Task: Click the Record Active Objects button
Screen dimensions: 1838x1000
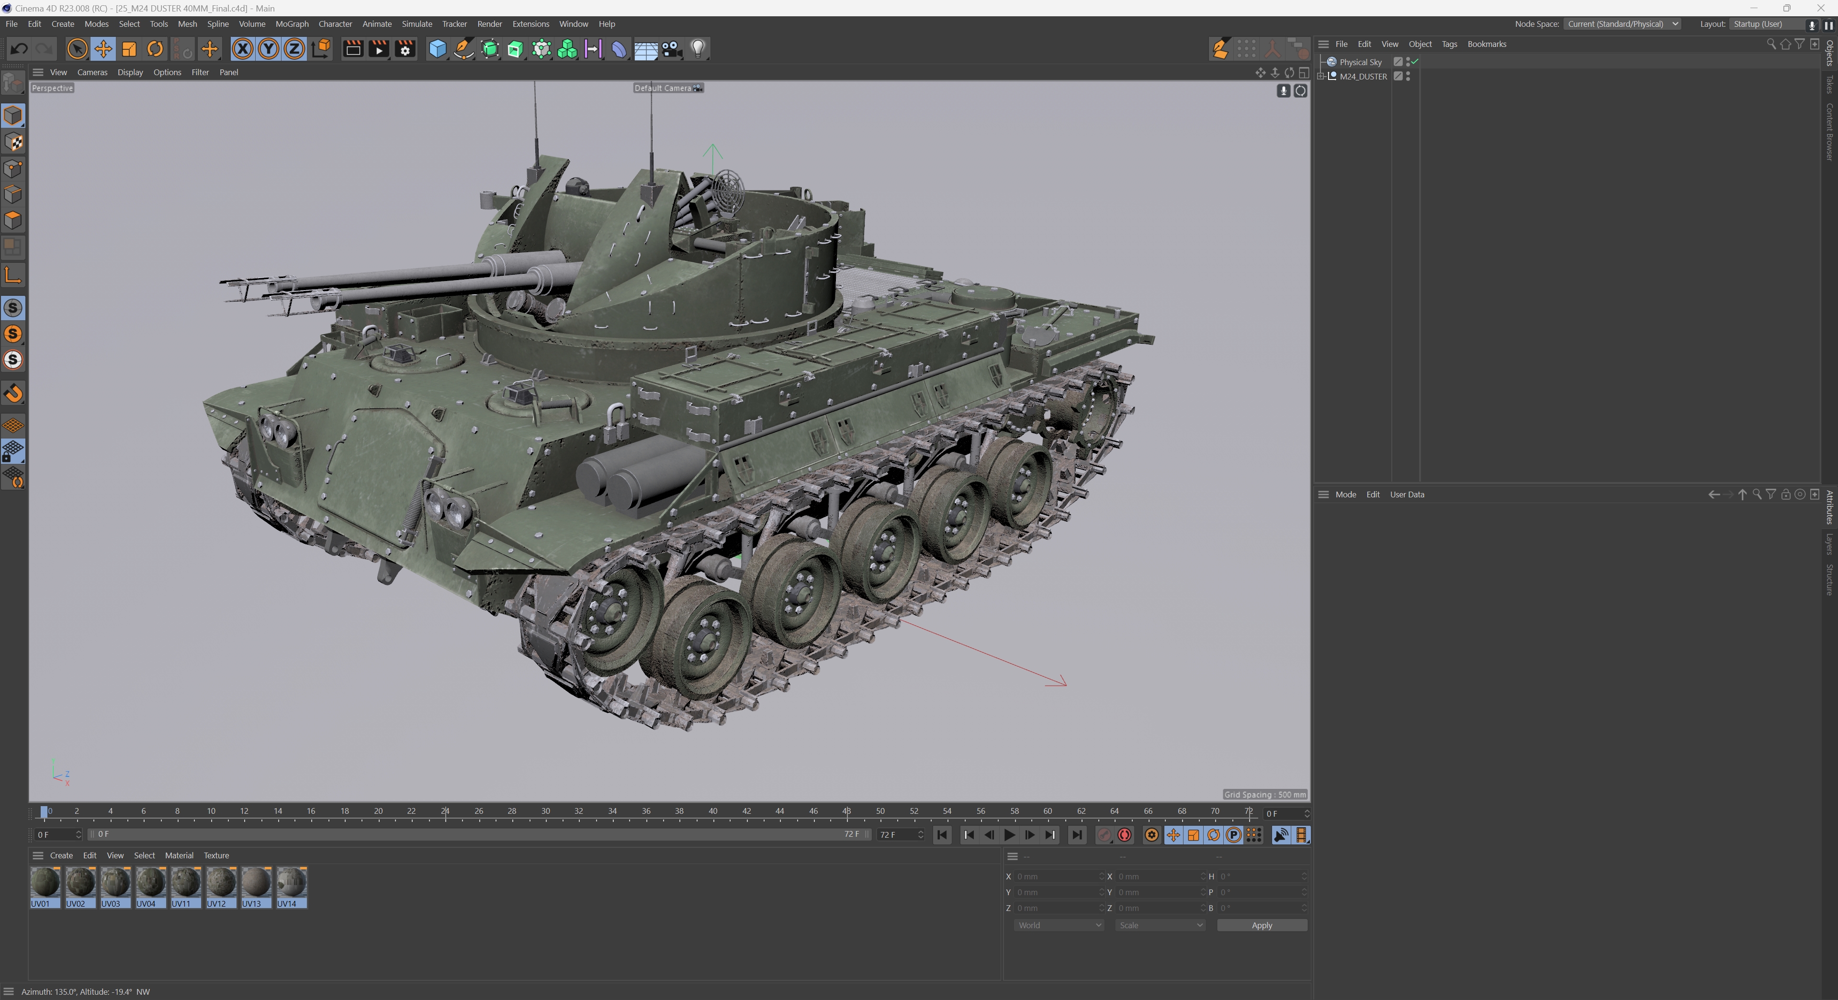Action: [1104, 834]
